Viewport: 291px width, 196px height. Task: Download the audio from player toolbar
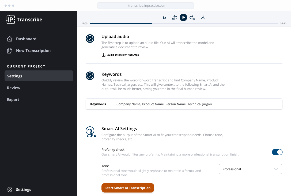203,17
